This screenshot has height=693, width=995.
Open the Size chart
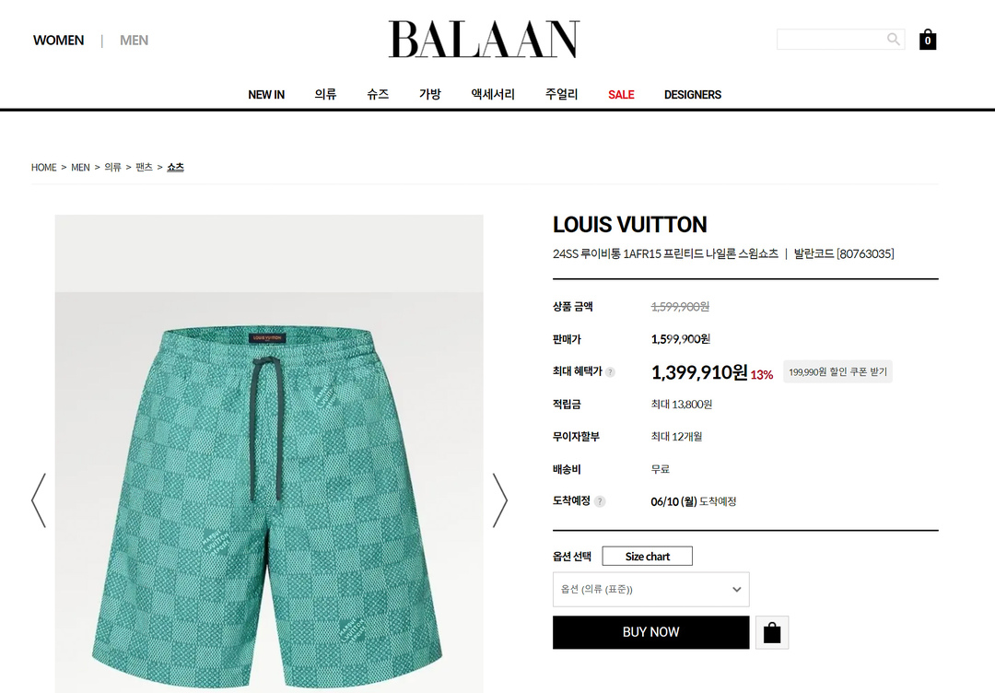coord(648,556)
